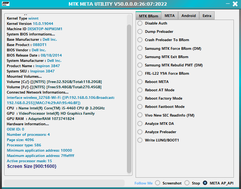
Task: Click the Mounted Volumes heading line
Action: coord(24,77)
